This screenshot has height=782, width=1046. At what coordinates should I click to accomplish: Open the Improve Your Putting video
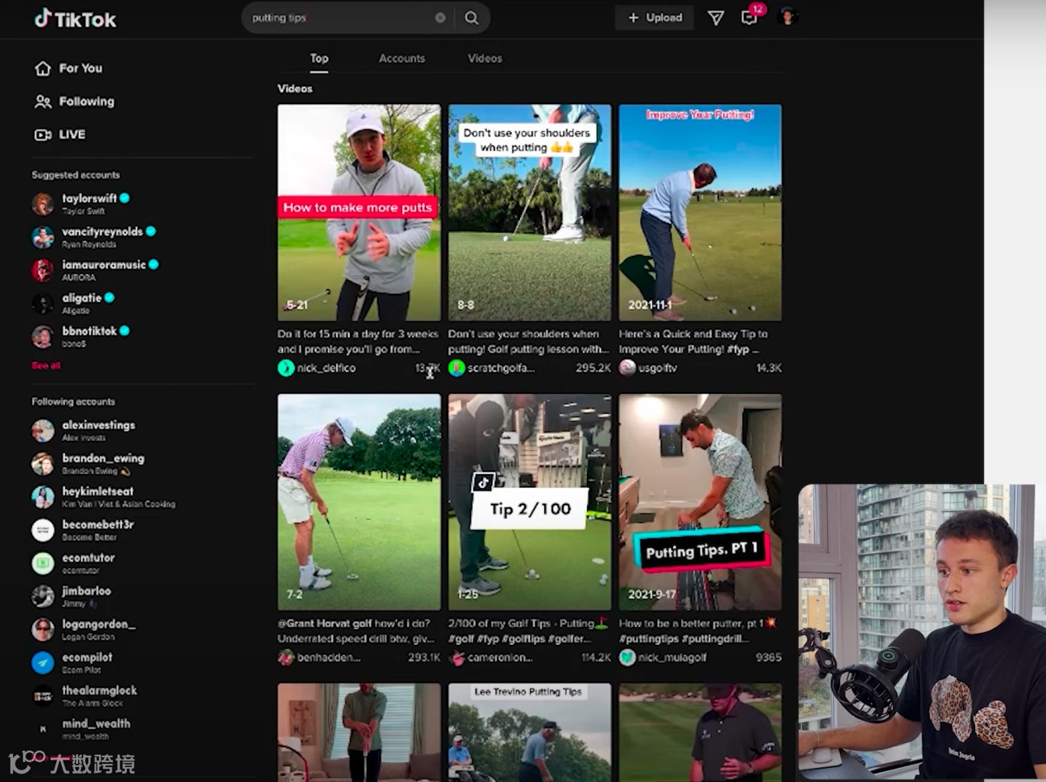pyautogui.click(x=700, y=212)
